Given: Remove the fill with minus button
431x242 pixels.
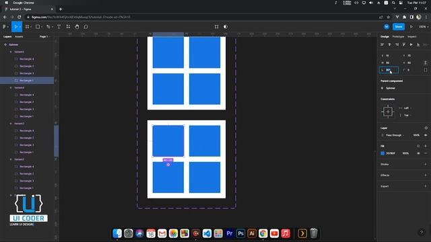Looking at the screenshot, I should tap(426, 153).
